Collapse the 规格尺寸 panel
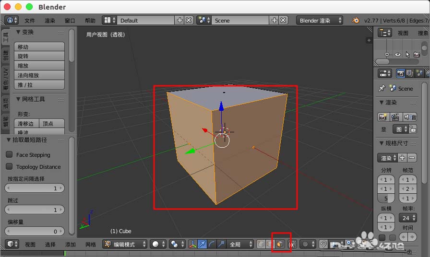The height and width of the screenshot is (257, 430). [382, 143]
